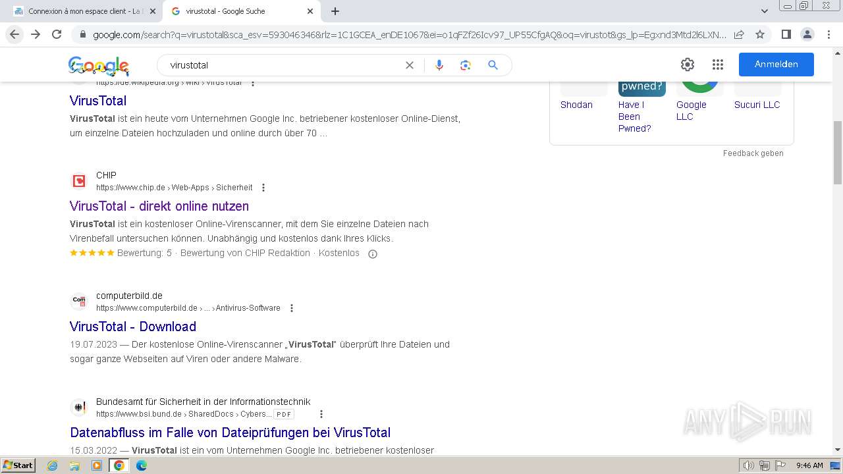843x474 pixels.
Task: Click the chip.de Web-Apps Sicherheit breadcrumb
Action: pos(175,188)
